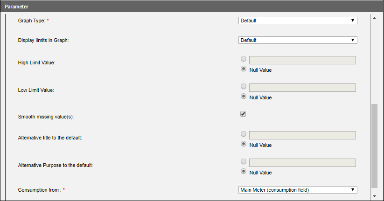Screen dimensions: 384x201
Task: Click the High Limit Value text field
Action: (302, 60)
